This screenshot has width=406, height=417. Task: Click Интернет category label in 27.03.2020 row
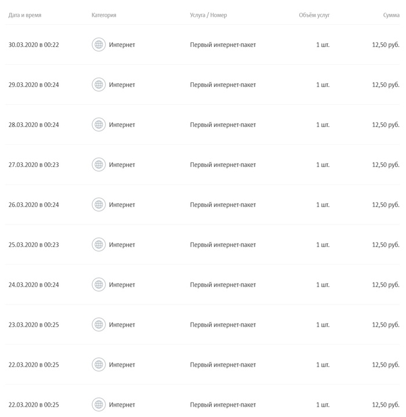click(x=122, y=165)
